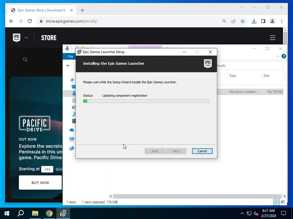This screenshot has width=293, height=219.
Task: Open File Explorer help
Action: pyautogui.click(x=284, y=56)
